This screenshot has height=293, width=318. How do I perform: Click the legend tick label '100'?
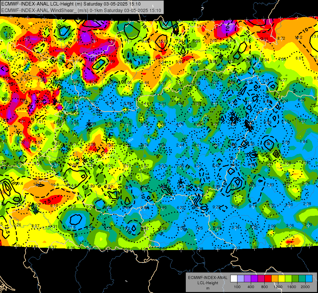point(237,287)
